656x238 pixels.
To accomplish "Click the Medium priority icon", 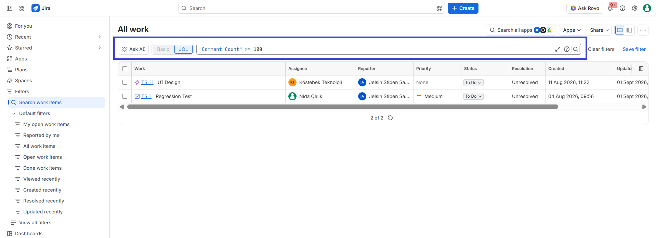I will (x=419, y=96).
